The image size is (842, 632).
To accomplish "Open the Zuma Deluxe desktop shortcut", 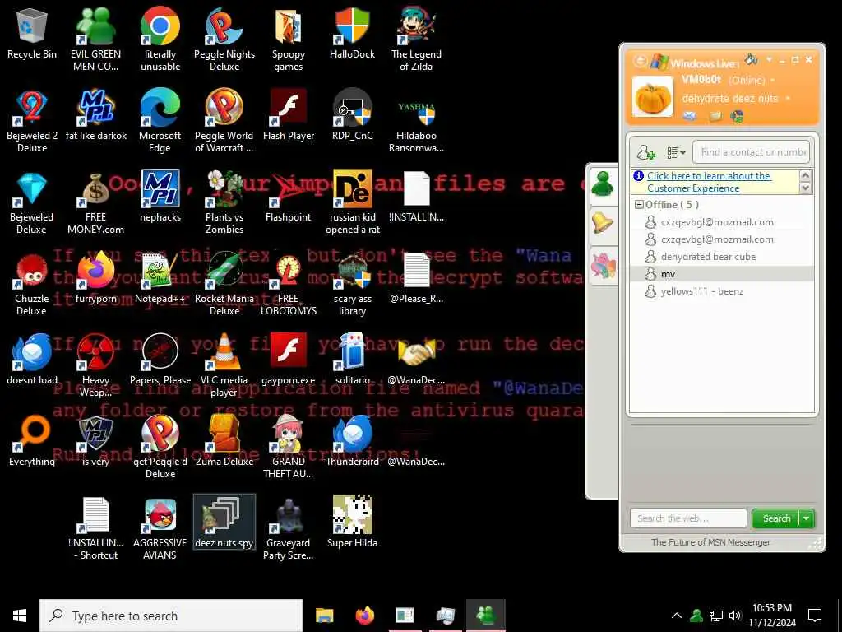I will point(224,442).
